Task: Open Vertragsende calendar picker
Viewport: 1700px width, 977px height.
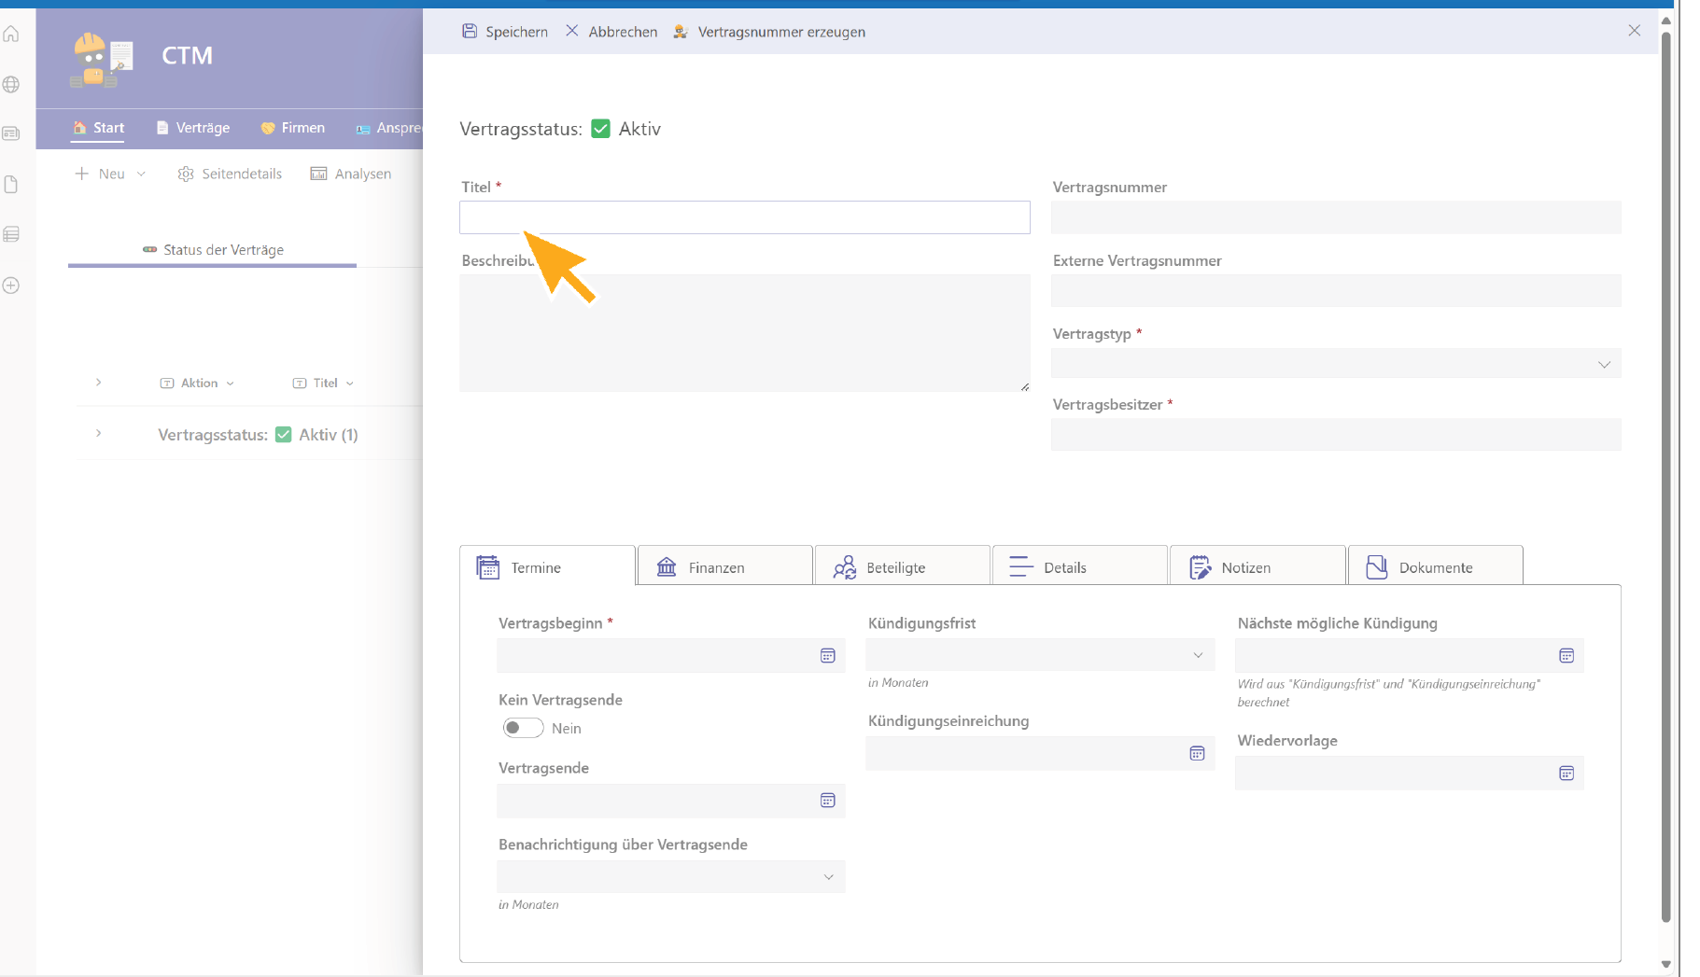Action: click(827, 801)
